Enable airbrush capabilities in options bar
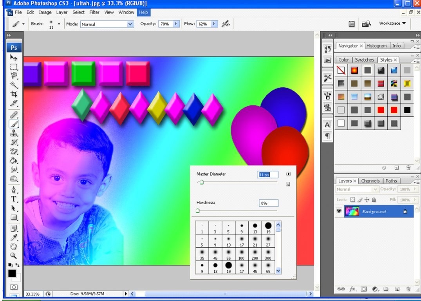The height and width of the screenshot is (301, 421). point(226,24)
